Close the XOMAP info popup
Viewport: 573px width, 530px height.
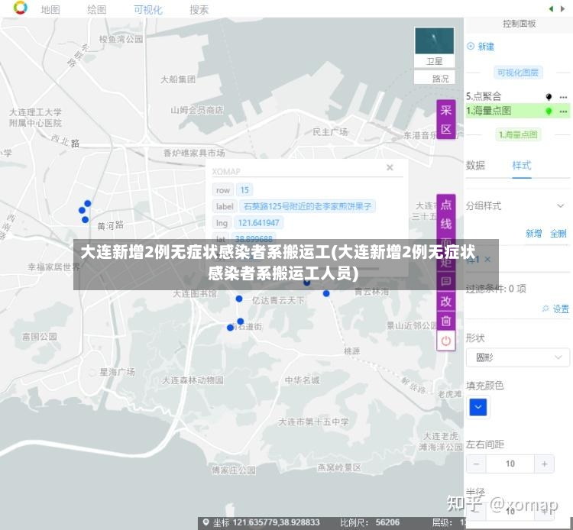click(x=390, y=167)
